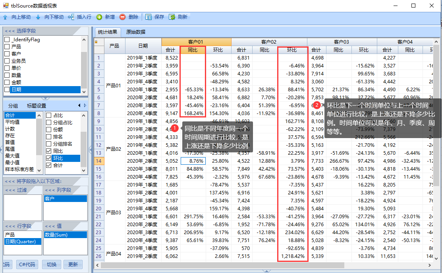The width and height of the screenshot is (442, 273).
Task: Click the green 新增 plus icon
Action: pos(99,17)
